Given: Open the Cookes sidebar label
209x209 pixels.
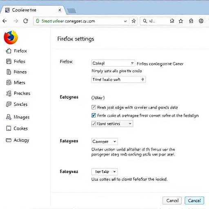Looking at the screenshot, I should click(20, 128).
